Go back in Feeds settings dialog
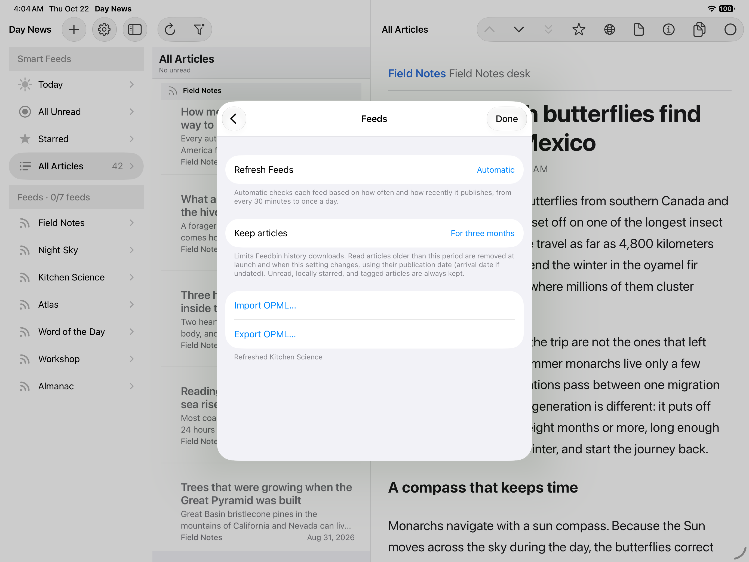749x562 pixels. pos(234,119)
